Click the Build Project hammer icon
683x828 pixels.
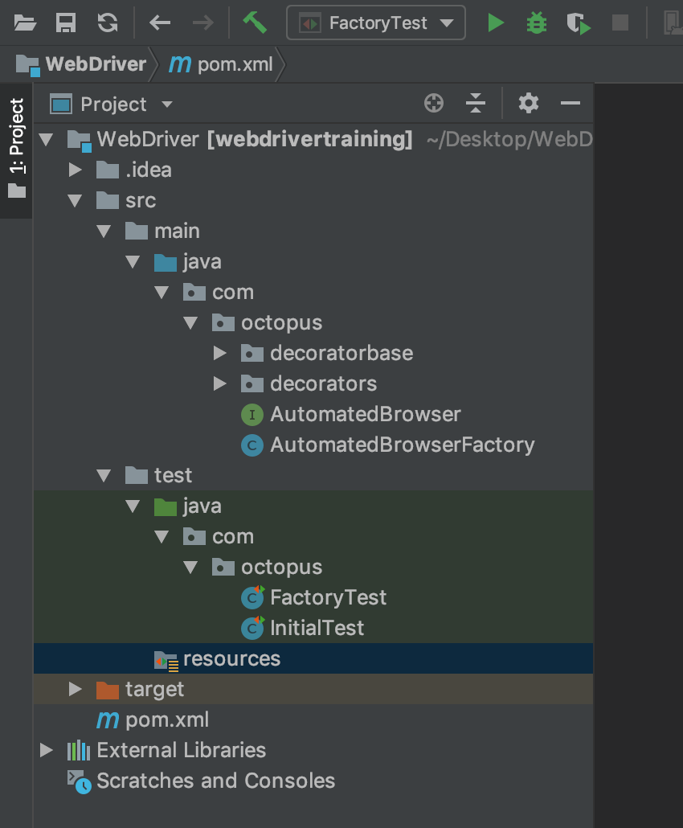[x=255, y=23]
